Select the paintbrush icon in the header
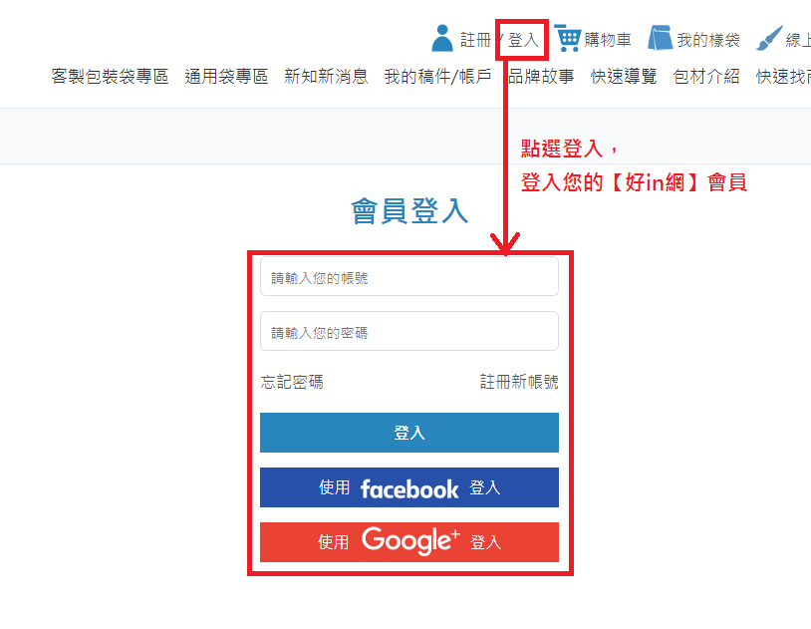Image resolution: width=811 pixels, height=629 pixels. pyautogui.click(x=768, y=38)
